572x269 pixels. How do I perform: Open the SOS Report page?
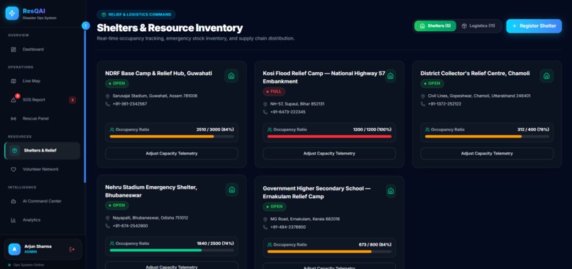click(x=43, y=100)
